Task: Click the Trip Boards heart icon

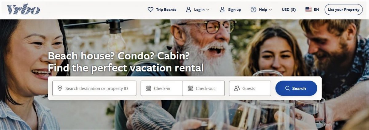Action: pyautogui.click(x=150, y=9)
